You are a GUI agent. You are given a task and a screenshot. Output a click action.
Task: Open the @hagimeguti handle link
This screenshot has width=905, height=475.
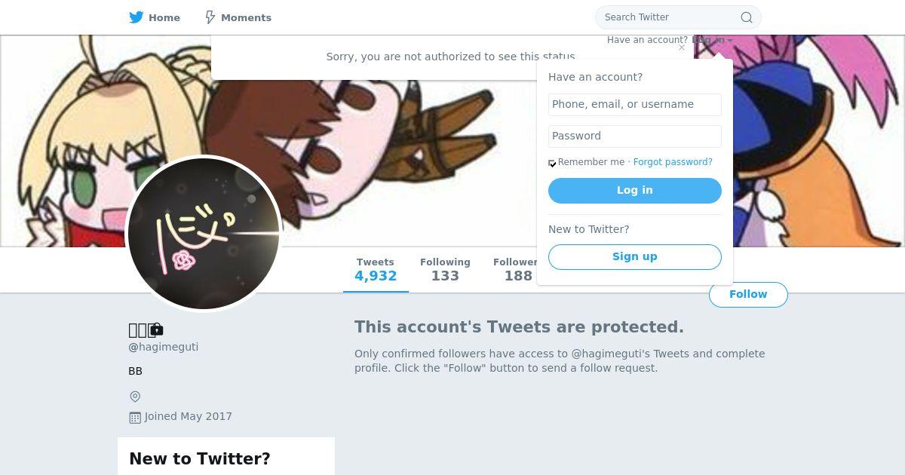point(164,347)
